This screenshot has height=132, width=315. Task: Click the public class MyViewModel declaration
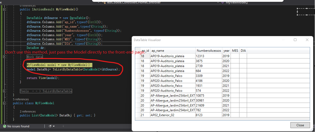(x=34, y=103)
